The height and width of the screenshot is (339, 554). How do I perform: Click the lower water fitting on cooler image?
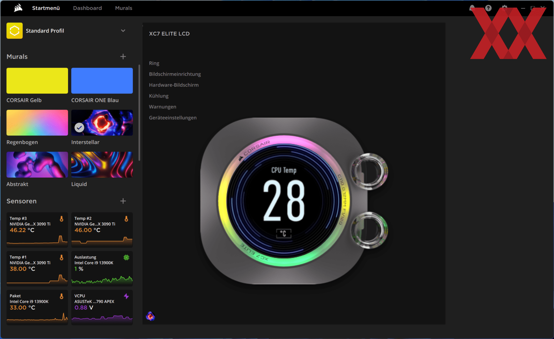[369, 231]
